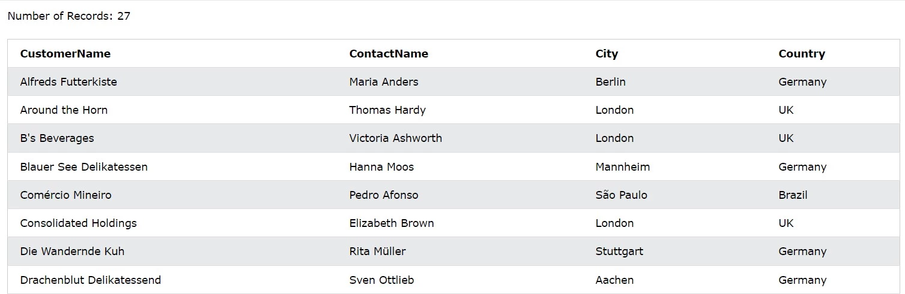
Task: Click the CustomerName column header
Action: pos(65,54)
